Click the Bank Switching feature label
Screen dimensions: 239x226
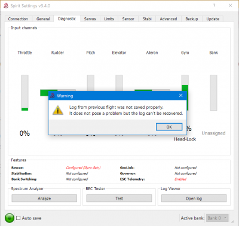(x=24, y=179)
